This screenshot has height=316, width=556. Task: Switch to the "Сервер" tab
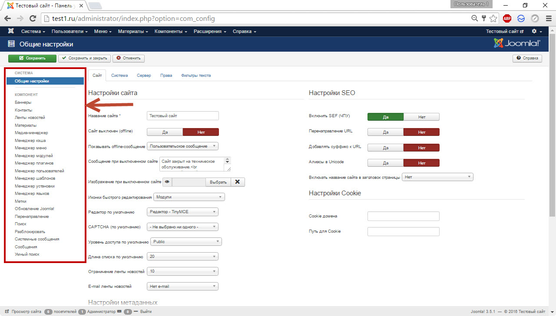[144, 76]
